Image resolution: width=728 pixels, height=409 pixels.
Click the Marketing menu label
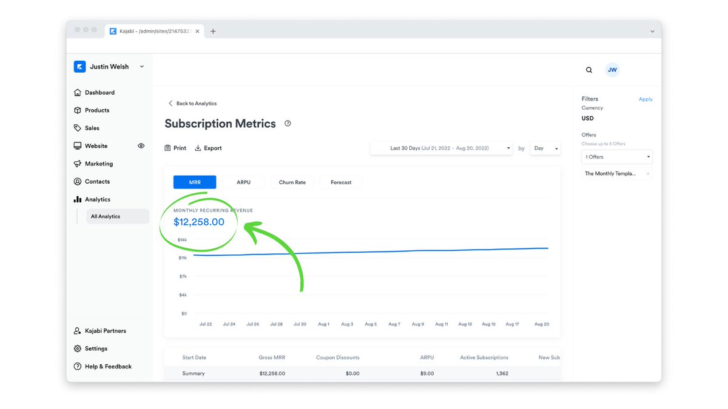coord(99,164)
